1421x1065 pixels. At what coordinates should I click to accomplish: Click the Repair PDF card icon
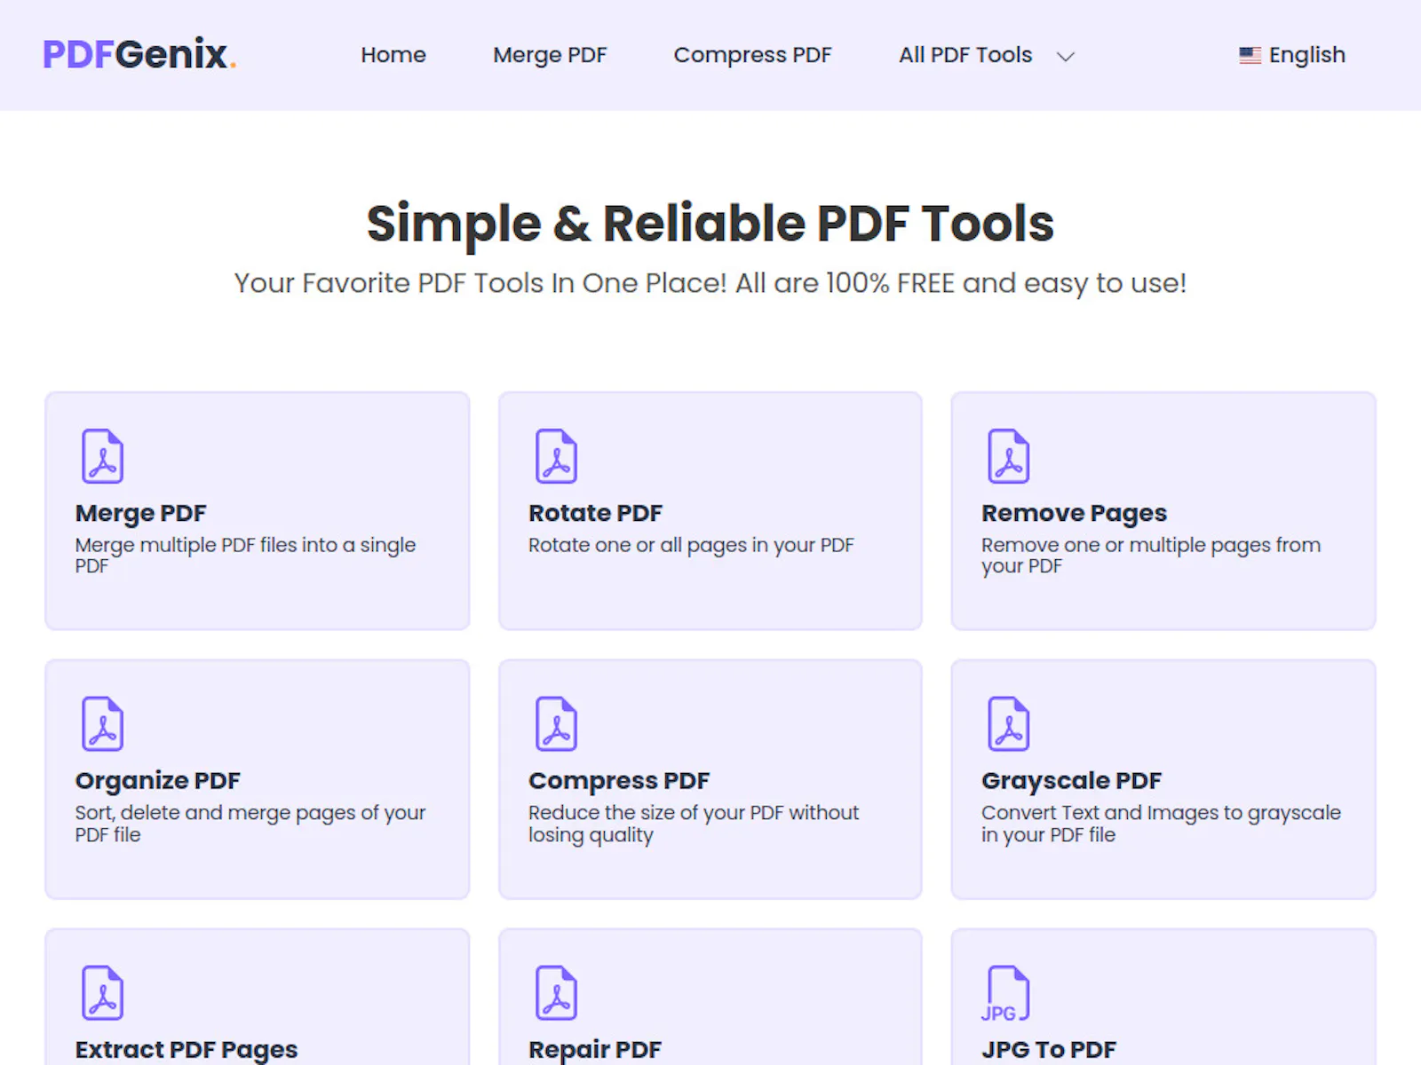point(556,993)
